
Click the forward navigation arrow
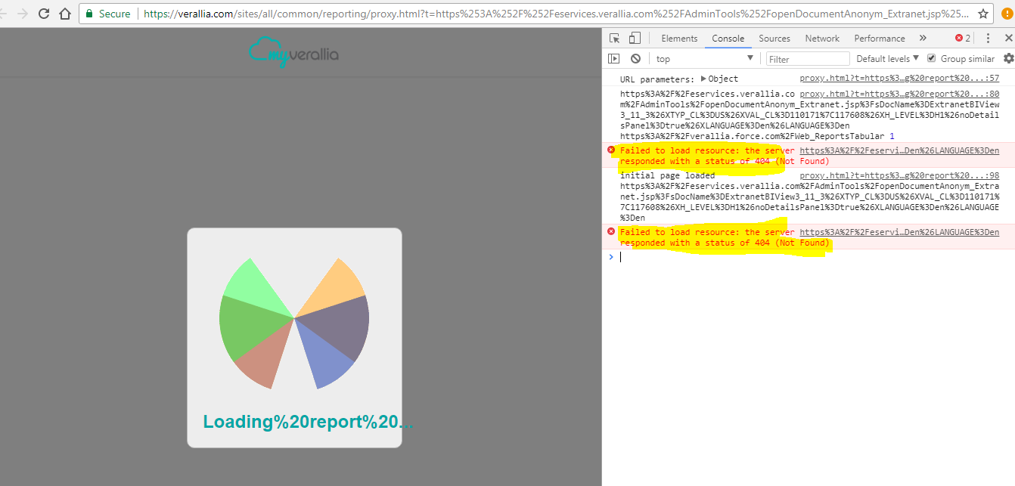[23, 14]
